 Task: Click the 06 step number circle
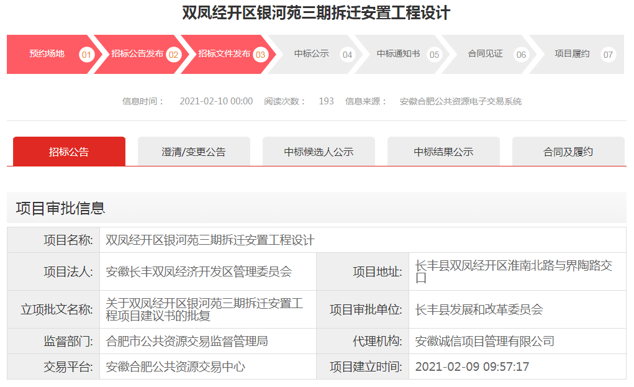tap(521, 55)
